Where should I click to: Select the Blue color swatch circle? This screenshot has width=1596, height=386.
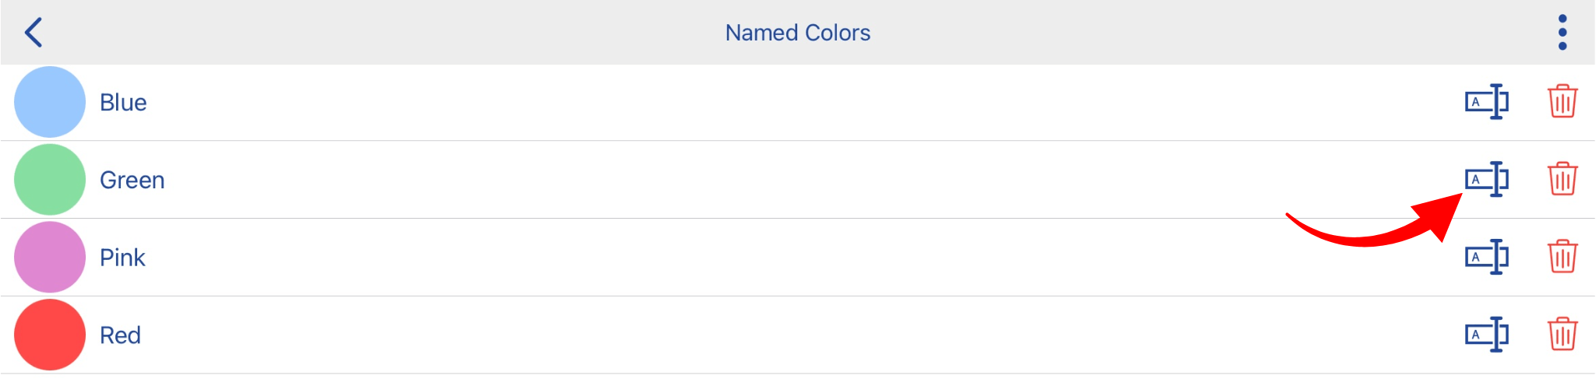click(x=50, y=102)
